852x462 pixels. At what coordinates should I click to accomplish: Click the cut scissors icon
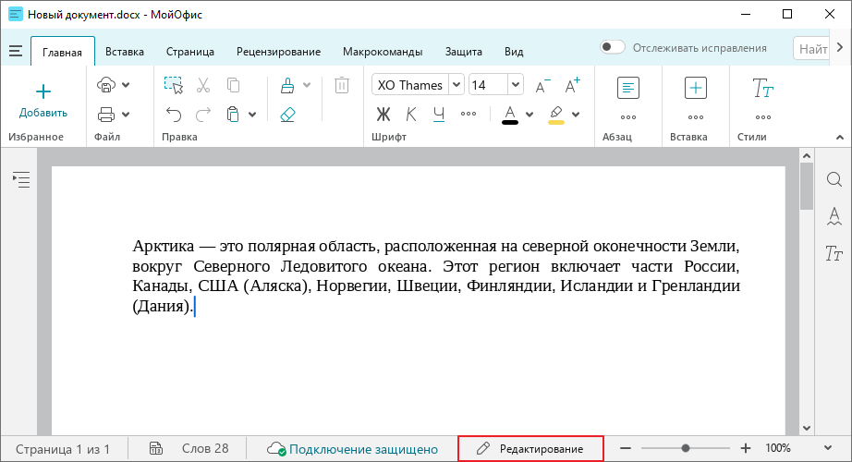tap(203, 85)
